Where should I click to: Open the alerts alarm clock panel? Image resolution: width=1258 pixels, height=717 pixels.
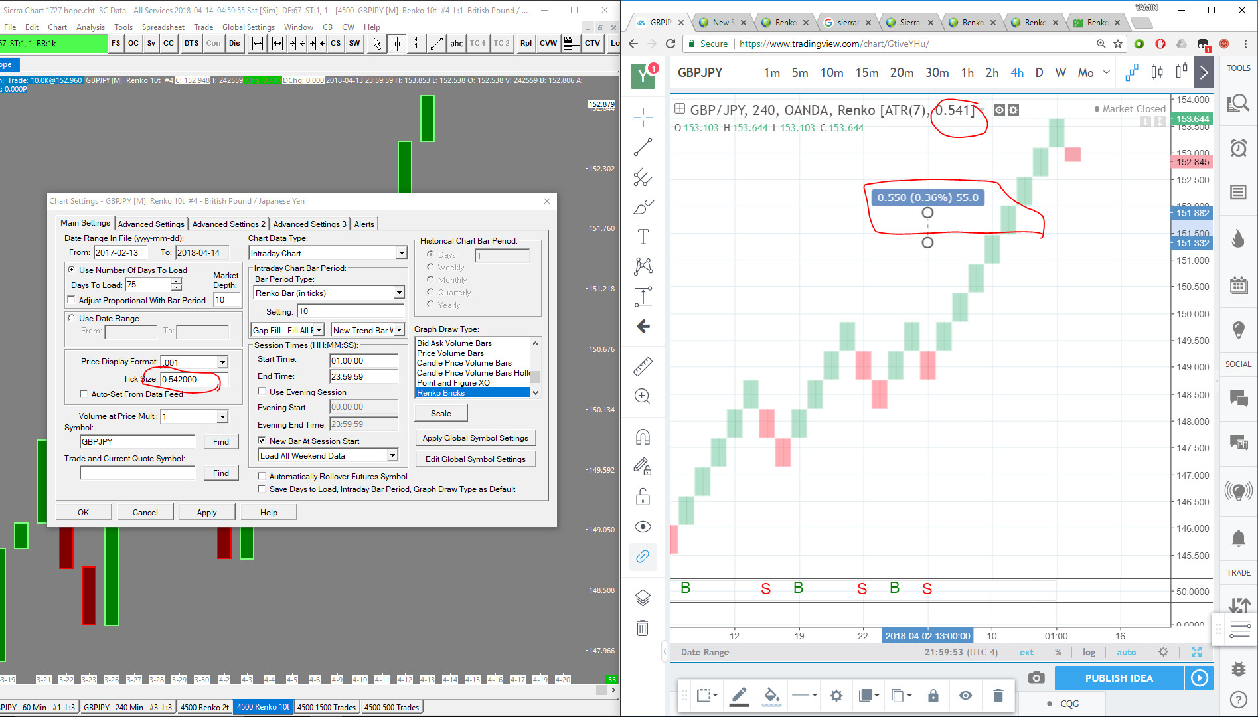[1239, 147]
